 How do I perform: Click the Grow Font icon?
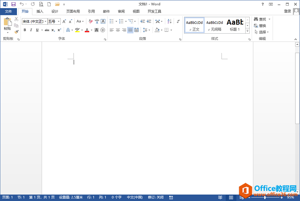point(64,21)
